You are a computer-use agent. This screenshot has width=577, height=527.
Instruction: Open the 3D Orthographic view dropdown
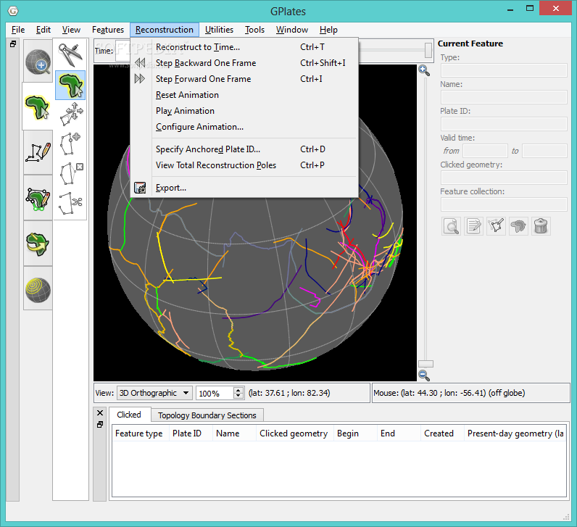tap(154, 393)
